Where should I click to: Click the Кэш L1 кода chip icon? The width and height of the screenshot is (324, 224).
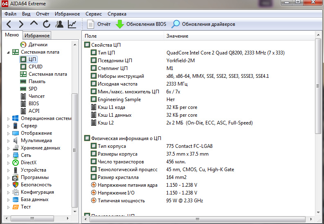click(x=94, y=107)
